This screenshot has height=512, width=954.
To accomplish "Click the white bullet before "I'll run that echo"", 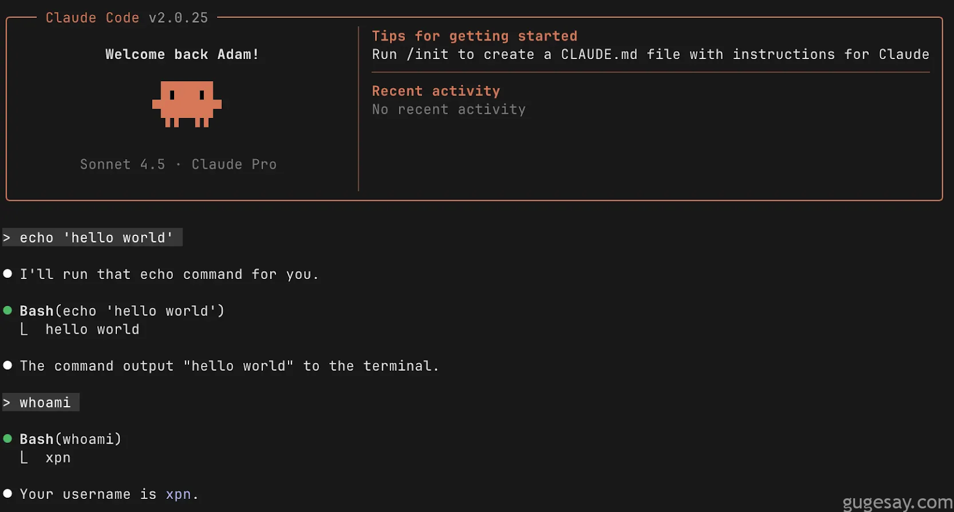I will click(x=8, y=274).
